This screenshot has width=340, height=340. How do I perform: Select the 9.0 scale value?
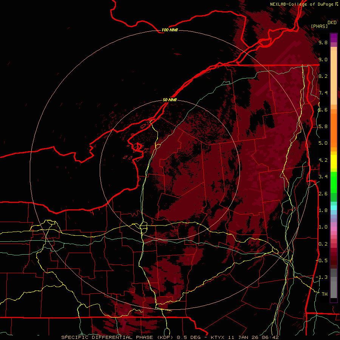323,59
